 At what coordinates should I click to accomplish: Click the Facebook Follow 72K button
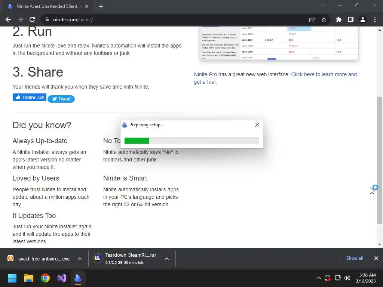30,97
